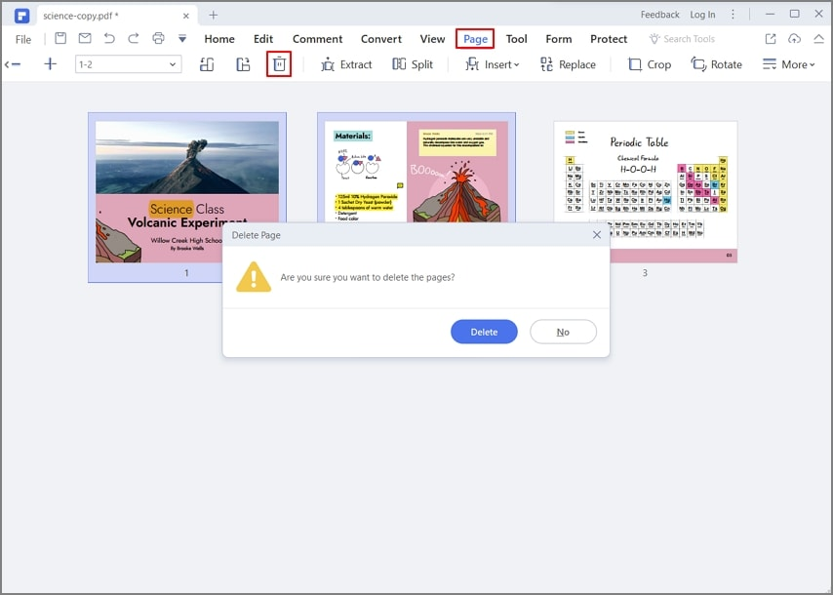Open the Insert pages dropdown

[493, 64]
